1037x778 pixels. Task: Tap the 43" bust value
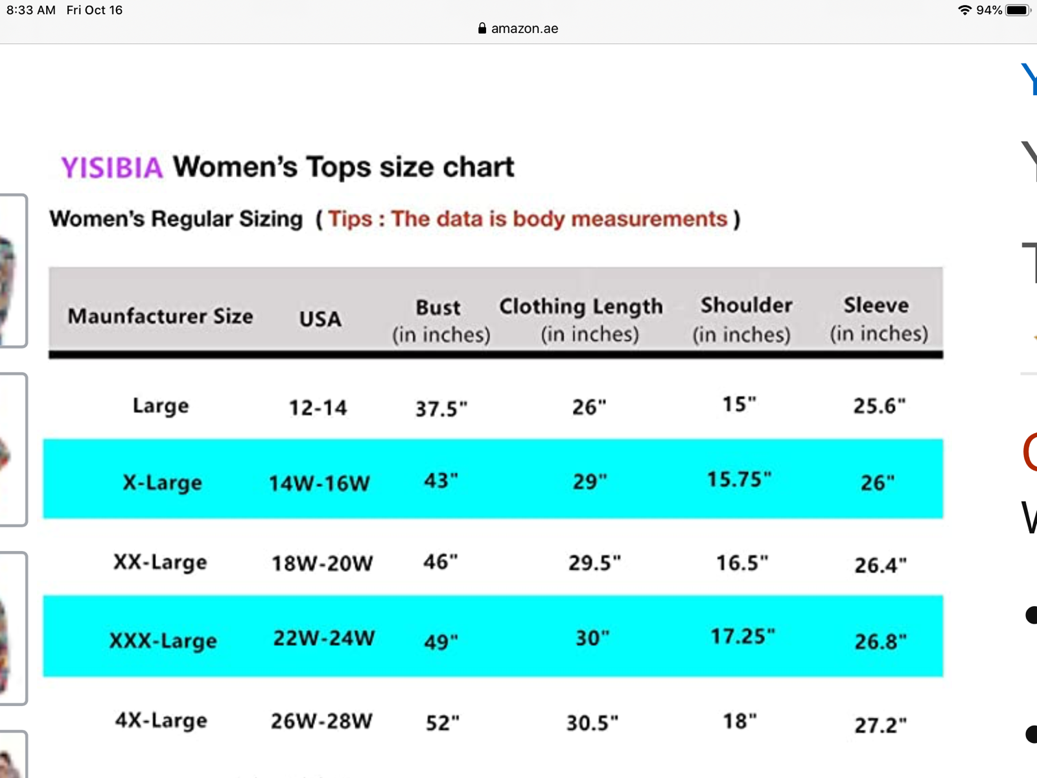coord(441,481)
